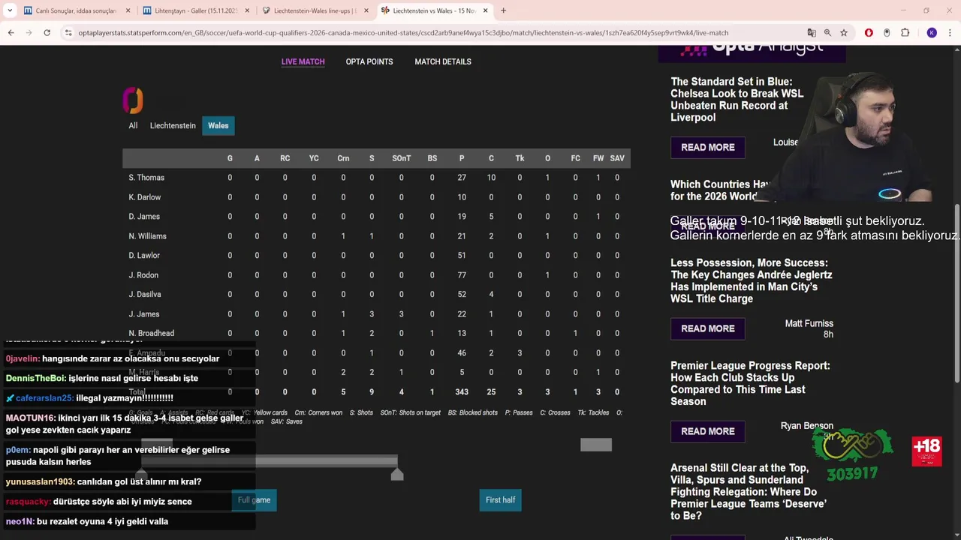Select player row N. Williams
This screenshot has height=540, width=961.
click(376, 236)
